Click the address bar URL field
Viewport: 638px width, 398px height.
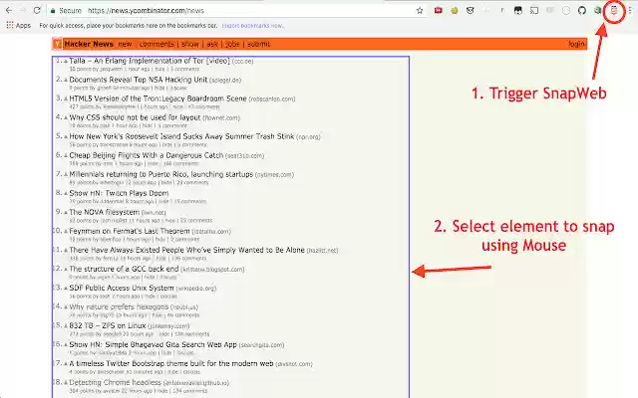tap(236, 11)
